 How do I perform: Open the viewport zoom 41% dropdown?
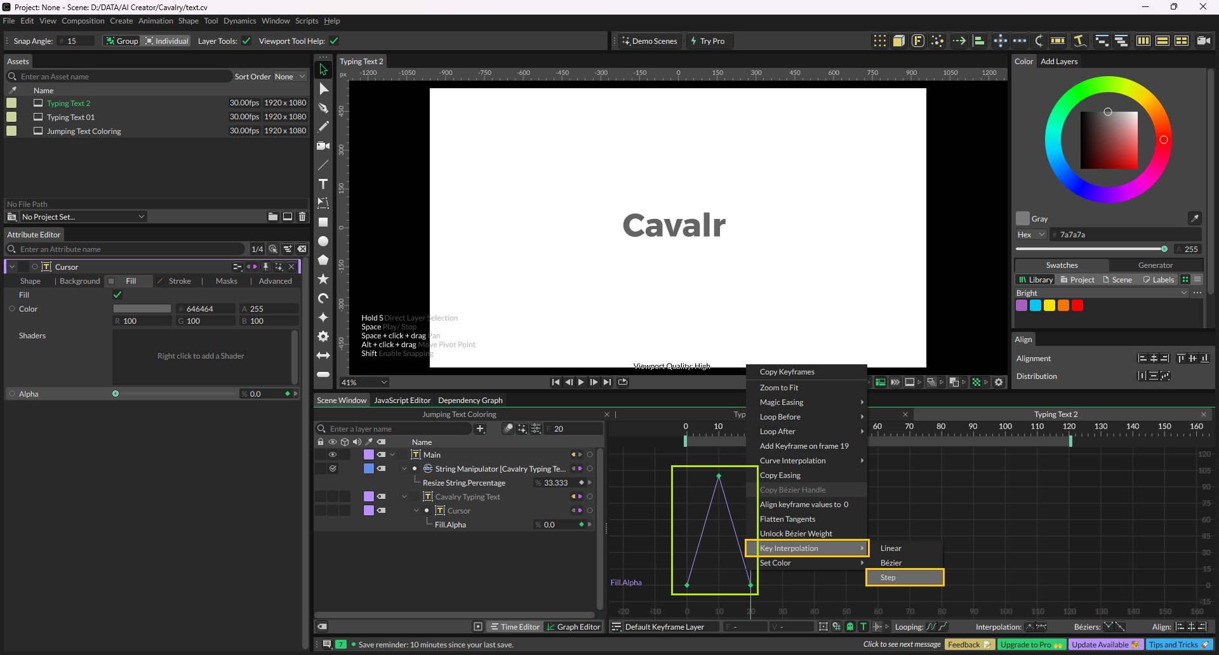tap(364, 382)
